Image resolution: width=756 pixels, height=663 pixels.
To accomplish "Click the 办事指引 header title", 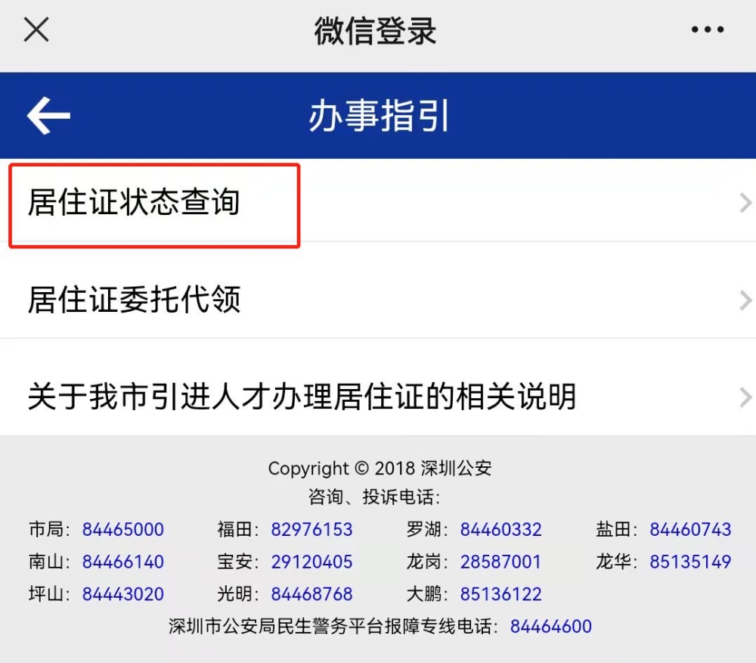I will click(x=379, y=116).
